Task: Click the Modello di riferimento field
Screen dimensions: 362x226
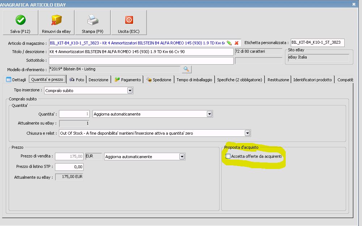Action: pyautogui.click(x=115, y=69)
